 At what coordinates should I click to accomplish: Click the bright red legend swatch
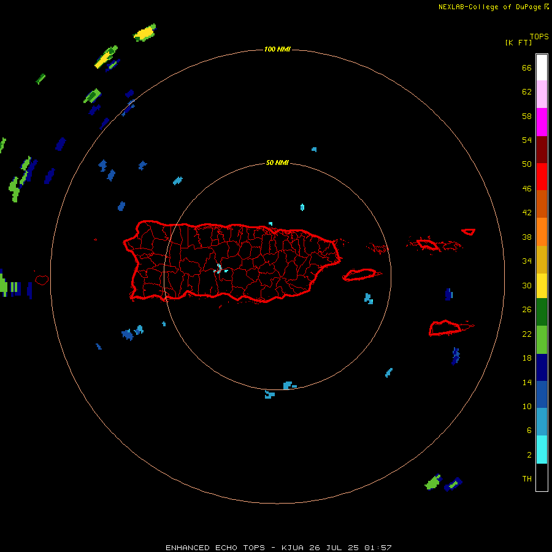point(542,177)
